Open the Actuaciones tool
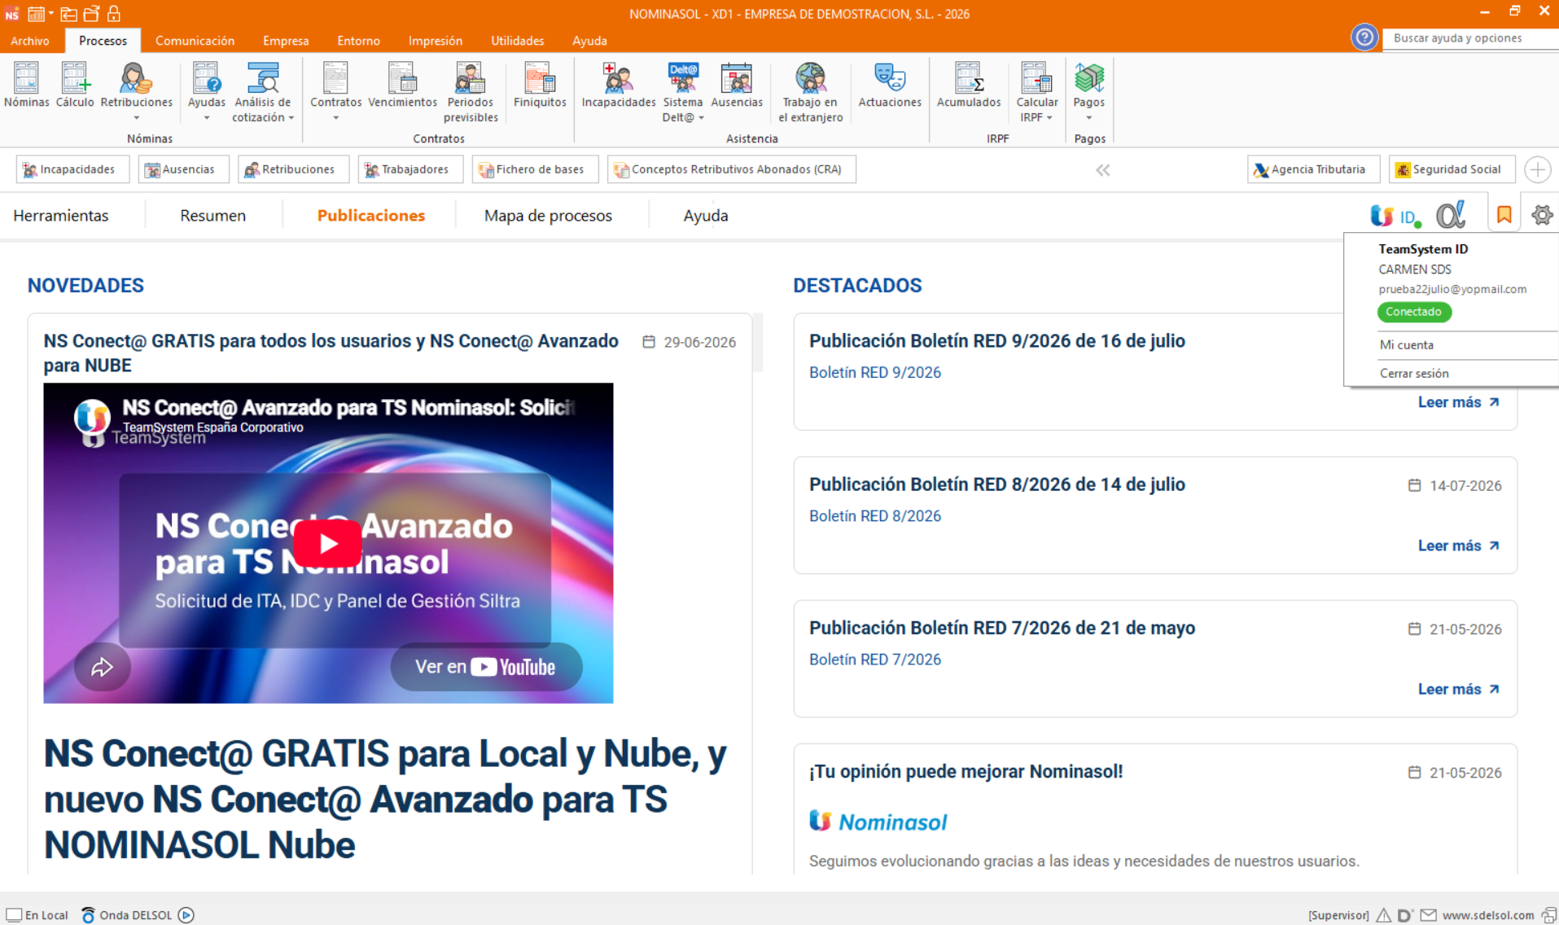1559x925 pixels. click(x=889, y=85)
